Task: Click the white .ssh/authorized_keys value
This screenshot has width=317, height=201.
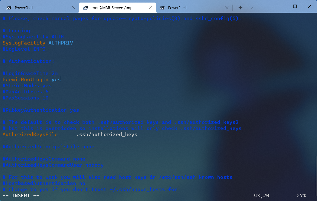Action: click(107, 134)
